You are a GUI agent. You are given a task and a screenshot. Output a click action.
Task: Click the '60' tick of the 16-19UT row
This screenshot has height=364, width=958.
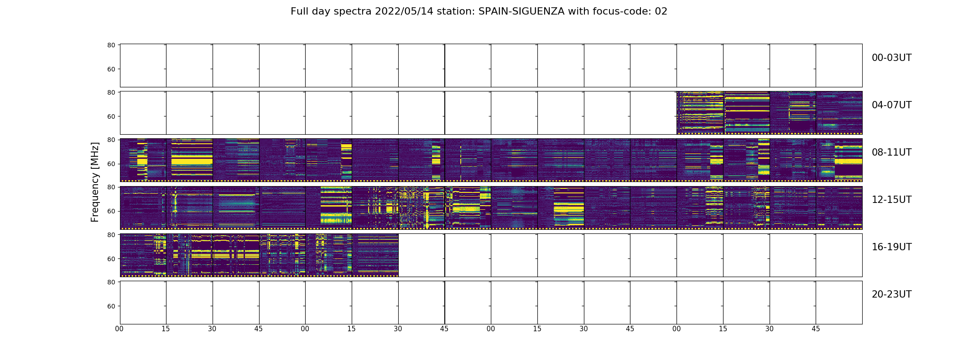coord(111,259)
